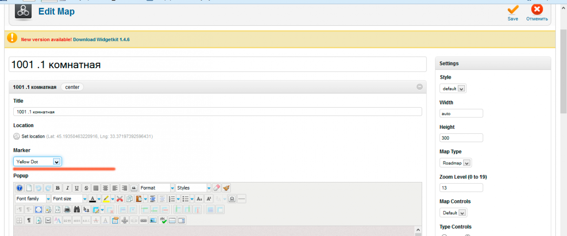Click the print icon in editor
Viewport: 567px width, 236px height.
pos(67,209)
